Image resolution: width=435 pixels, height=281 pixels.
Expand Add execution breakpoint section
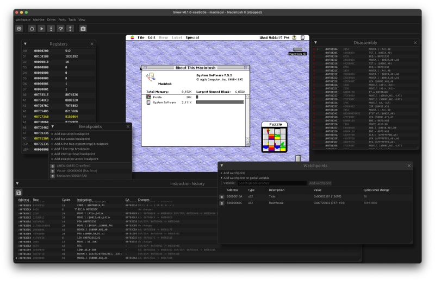[71, 133]
